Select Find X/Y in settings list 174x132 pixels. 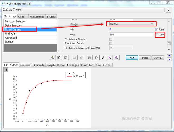pos(30,33)
